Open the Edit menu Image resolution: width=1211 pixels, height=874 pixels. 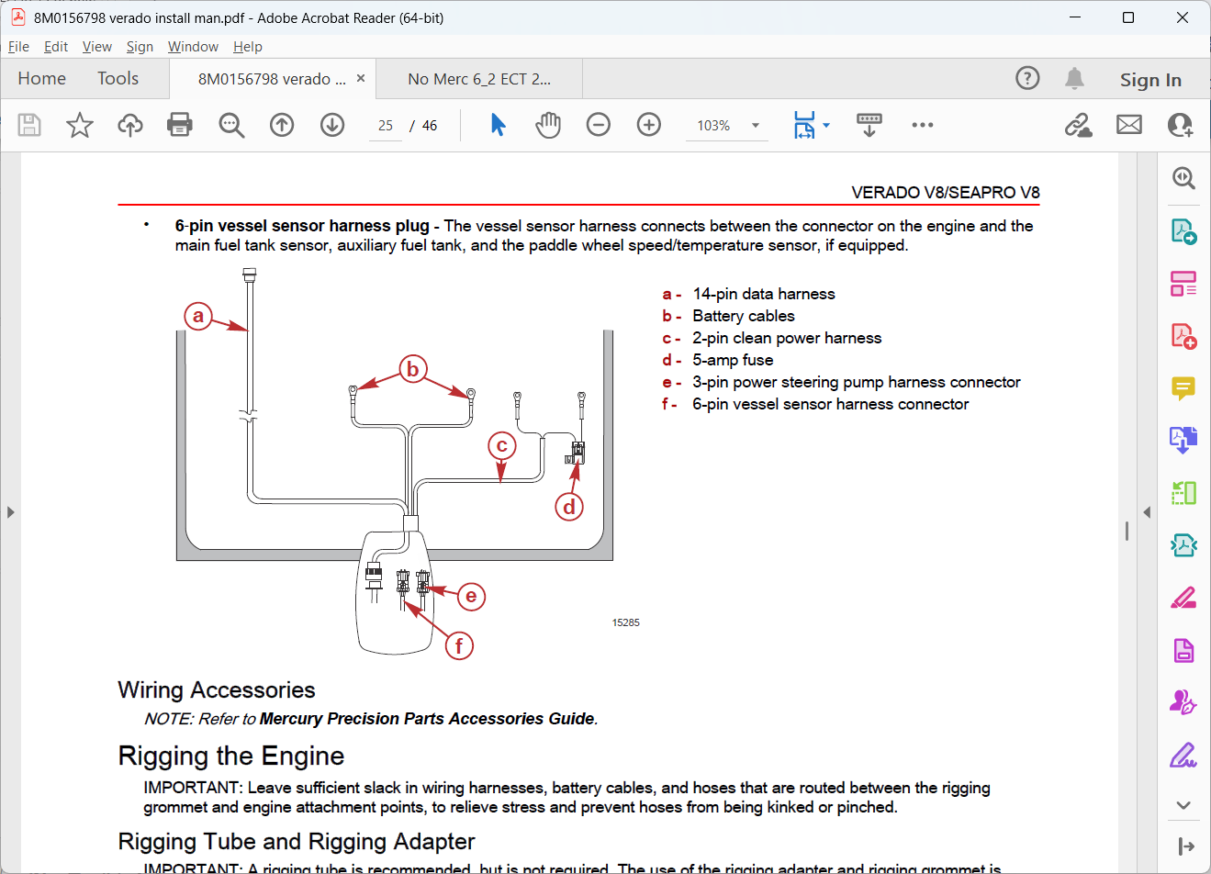click(56, 47)
